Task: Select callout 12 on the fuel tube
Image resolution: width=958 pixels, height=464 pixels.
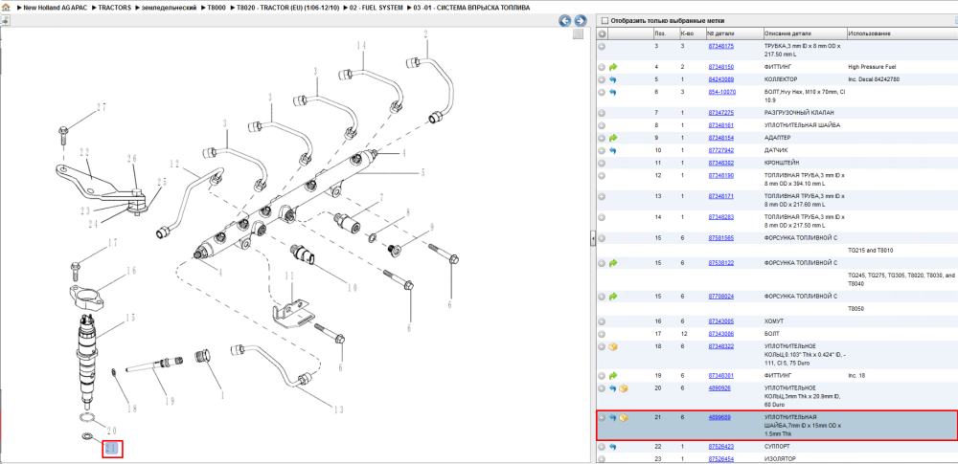Action: pyautogui.click(x=176, y=164)
